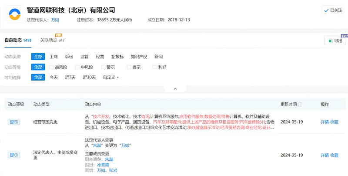The image size is (348, 176).
Task: Click 提示 tag in 法定代表人 change row
Action: [14, 155]
